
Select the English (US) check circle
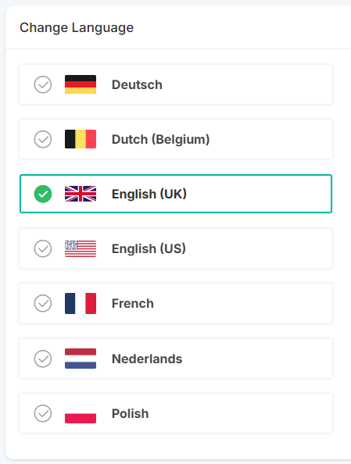[x=43, y=248]
